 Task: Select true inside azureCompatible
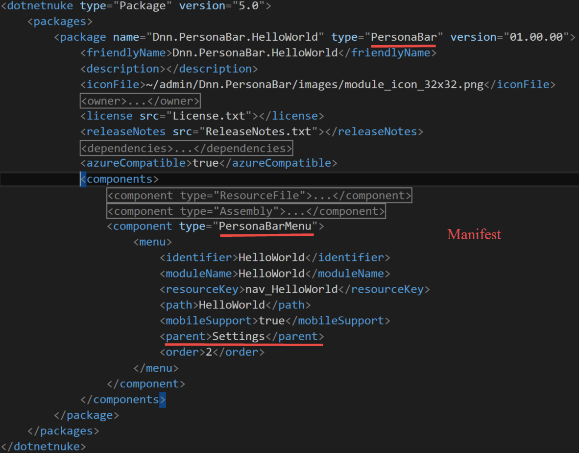[206, 163]
